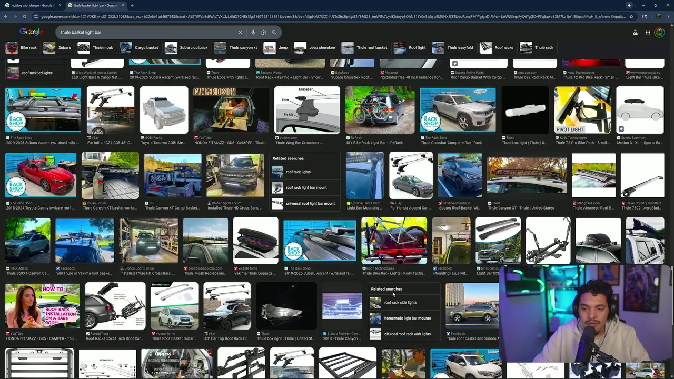Open universal roof light bar mount search

pyautogui.click(x=304, y=203)
